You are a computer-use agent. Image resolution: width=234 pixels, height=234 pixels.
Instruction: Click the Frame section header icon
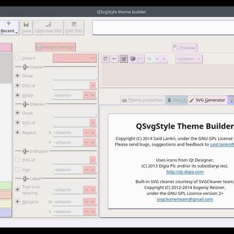tap(25, 67)
